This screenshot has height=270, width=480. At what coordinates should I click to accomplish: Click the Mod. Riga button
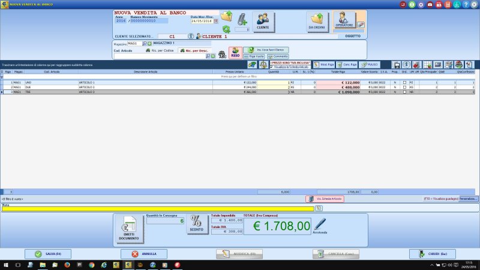pyautogui.click(x=323, y=65)
